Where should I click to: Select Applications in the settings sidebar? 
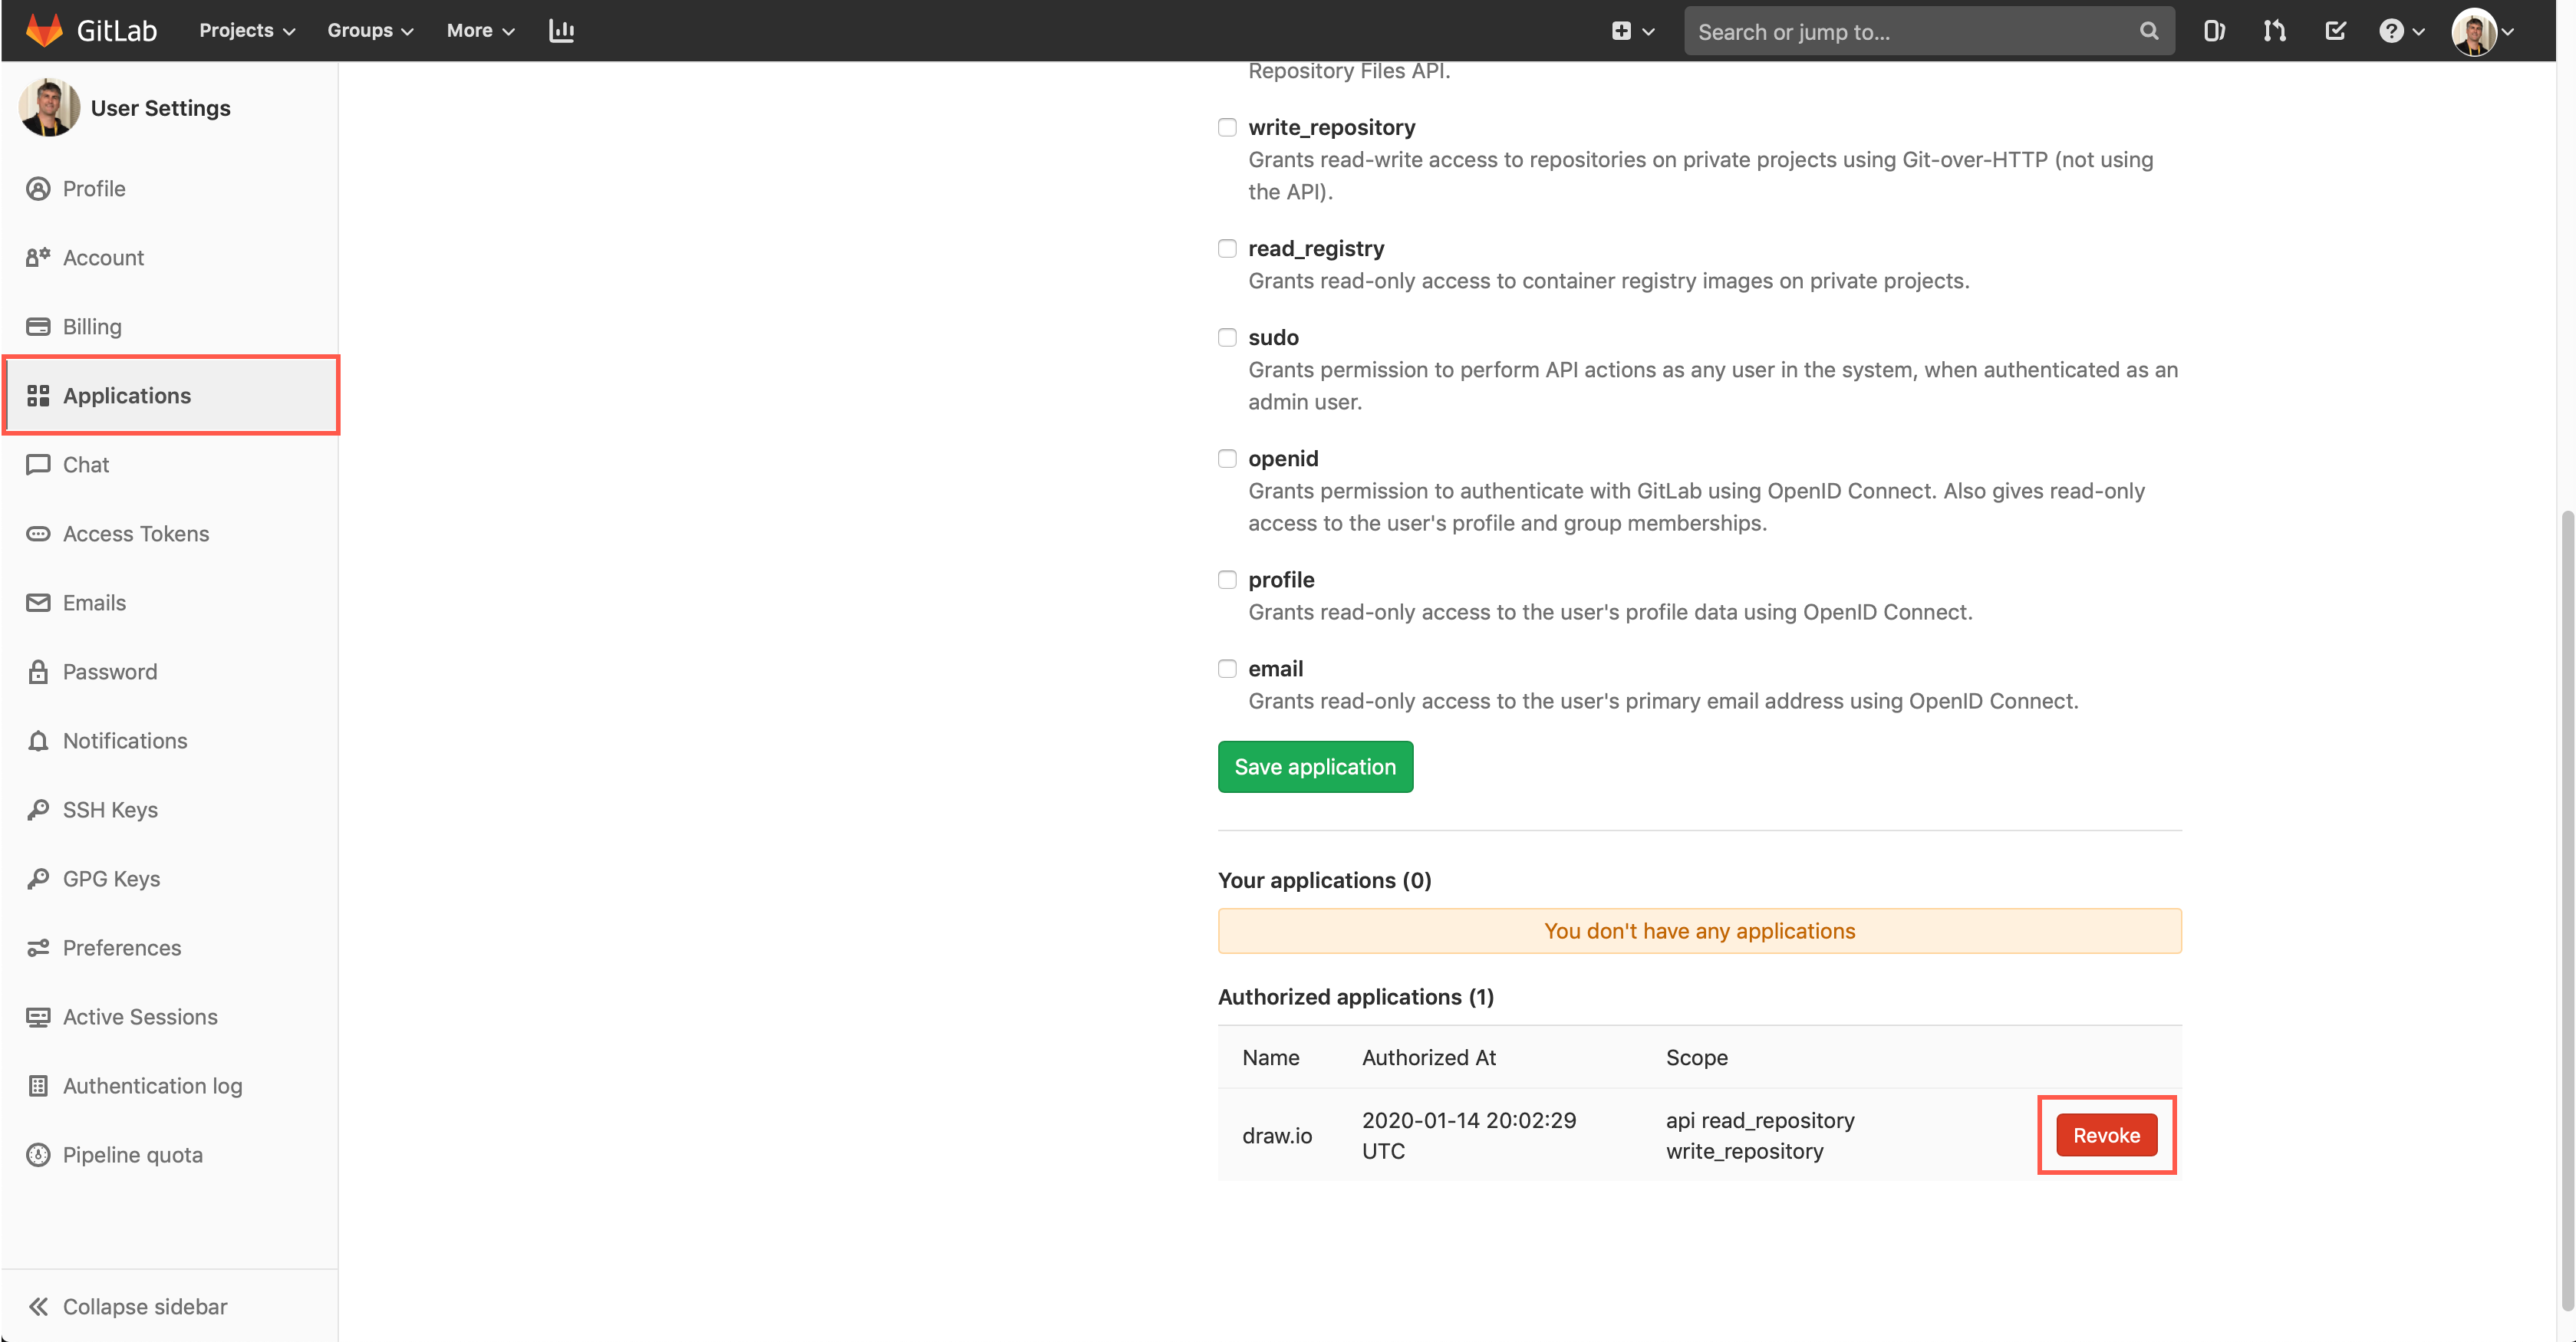[x=127, y=395]
